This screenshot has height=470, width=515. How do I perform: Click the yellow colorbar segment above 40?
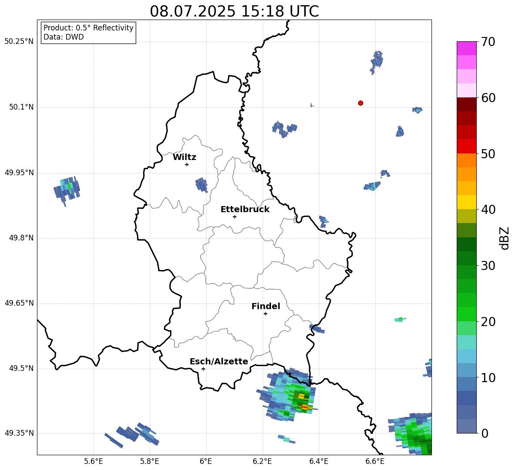pyautogui.click(x=466, y=202)
